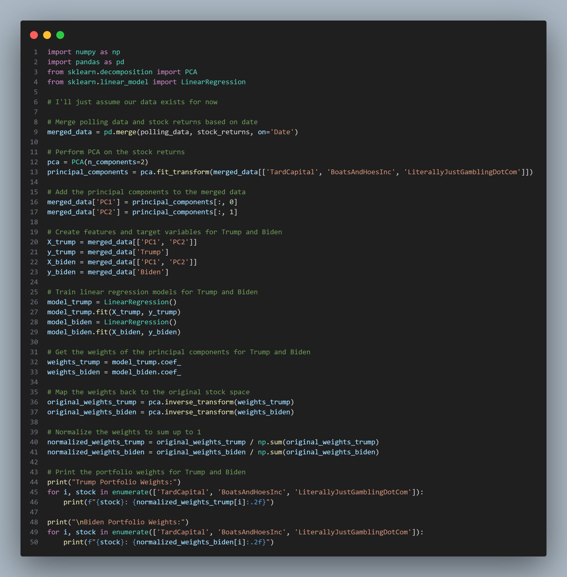The width and height of the screenshot is (567, 577).
Task: Click 'model_biden.fit' on line 29
Action: (77, 332)
